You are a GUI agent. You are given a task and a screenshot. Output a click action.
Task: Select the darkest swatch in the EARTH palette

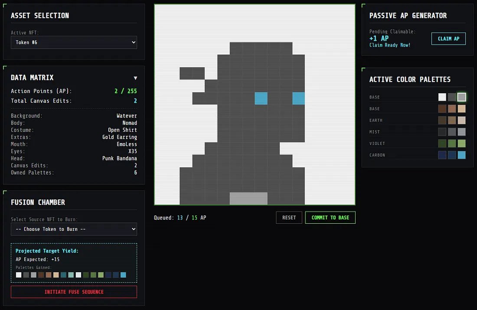[x=442, y=120]
